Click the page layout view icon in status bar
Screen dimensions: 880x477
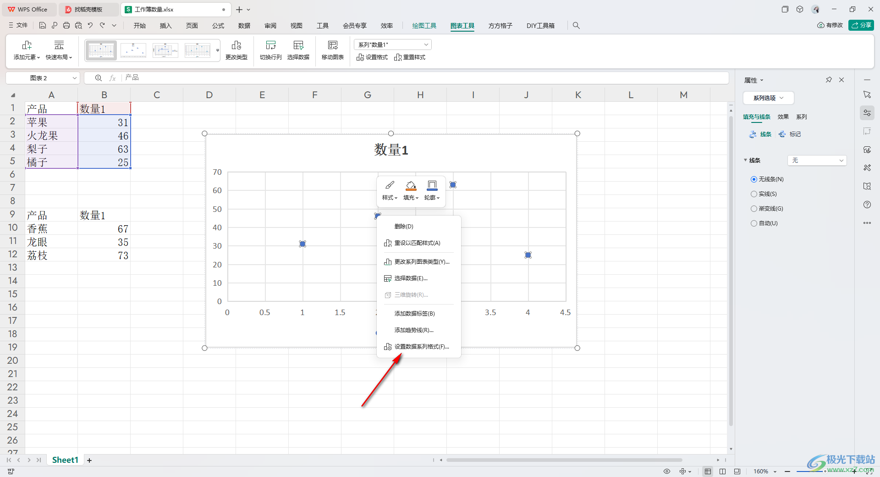coord(723,471)
